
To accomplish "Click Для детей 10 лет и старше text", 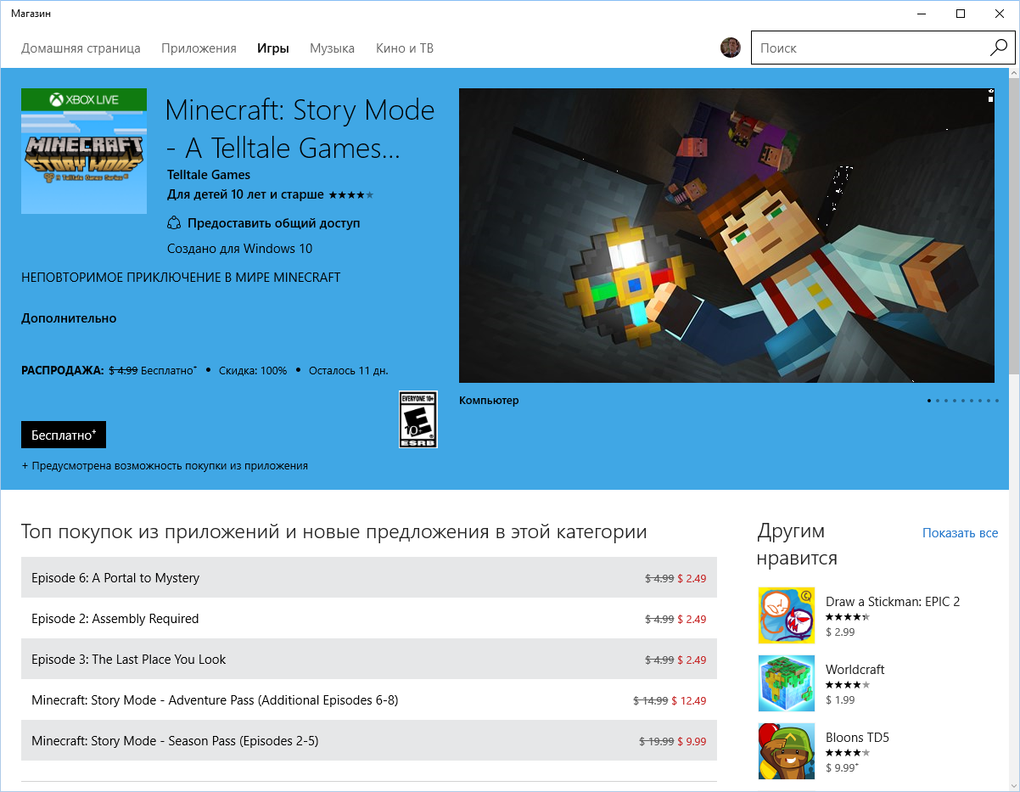I will pos(246,195).
